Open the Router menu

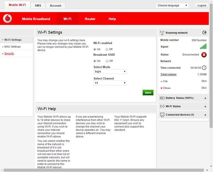tap(90, 19)
